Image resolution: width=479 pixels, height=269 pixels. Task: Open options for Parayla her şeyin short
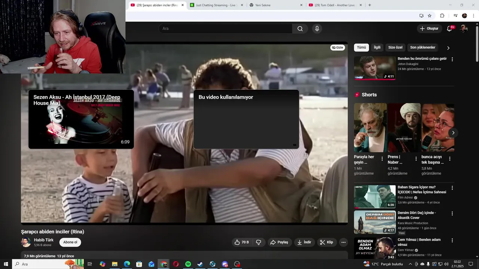pos(382,159)
